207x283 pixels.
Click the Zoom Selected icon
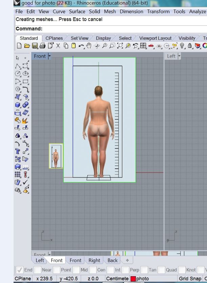[128, 46]
